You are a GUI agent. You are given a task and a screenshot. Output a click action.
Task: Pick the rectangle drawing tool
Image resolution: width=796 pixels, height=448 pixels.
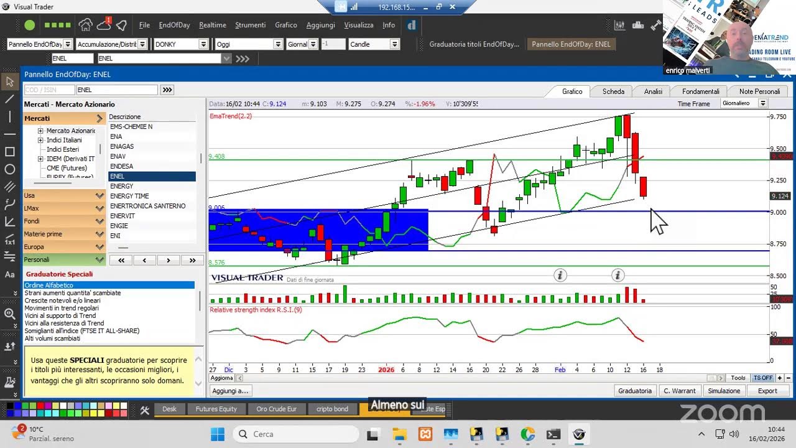click(x=9, y=151)
